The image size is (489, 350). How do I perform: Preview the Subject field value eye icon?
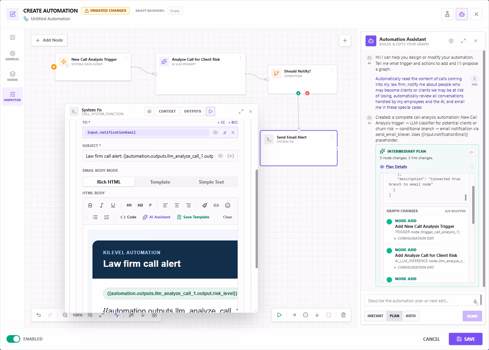[220, 156]
